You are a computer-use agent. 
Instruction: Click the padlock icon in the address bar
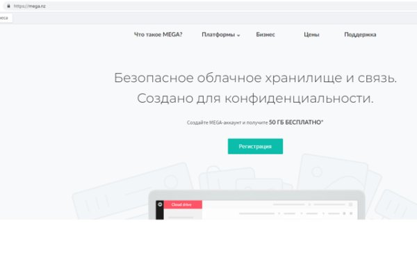point(8,6)
